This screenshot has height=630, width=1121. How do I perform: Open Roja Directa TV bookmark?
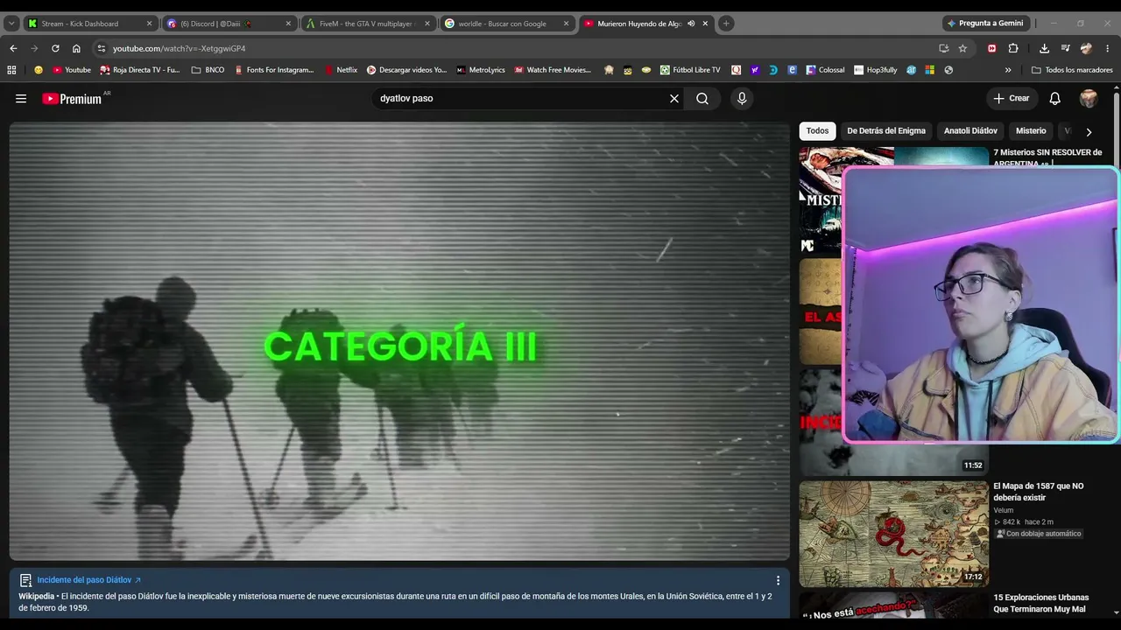coord(140,70)
